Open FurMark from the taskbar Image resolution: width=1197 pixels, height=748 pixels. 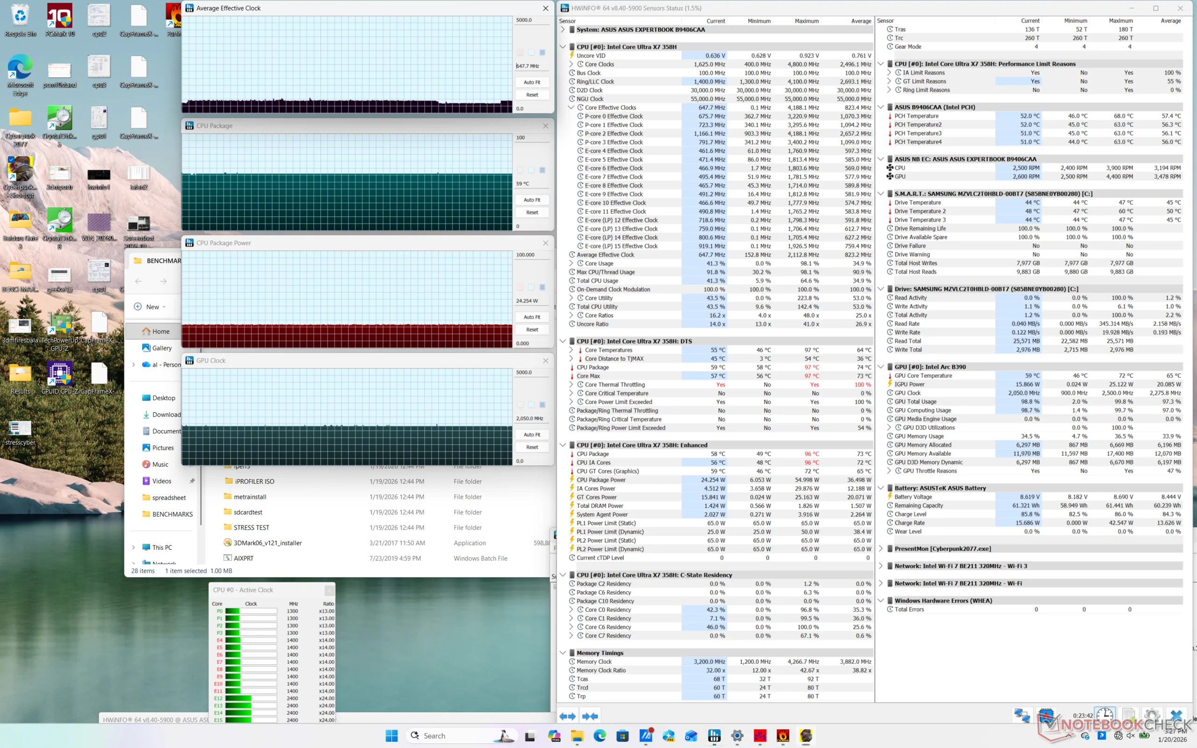click(x=783, y=736)
